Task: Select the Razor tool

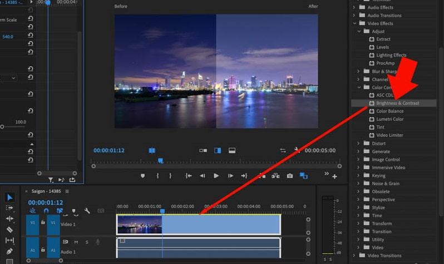Action: pyautogui.click(x=9, y=229)
